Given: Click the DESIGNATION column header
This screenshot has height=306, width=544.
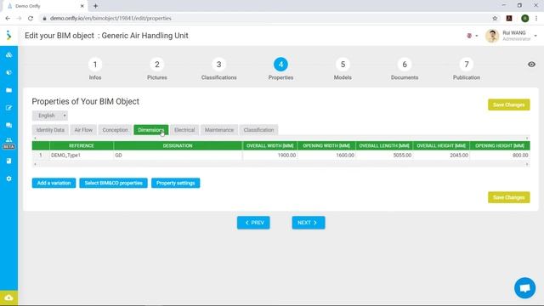Looking at the screenshot, I should pyautogui.click(x=178, y=145).
